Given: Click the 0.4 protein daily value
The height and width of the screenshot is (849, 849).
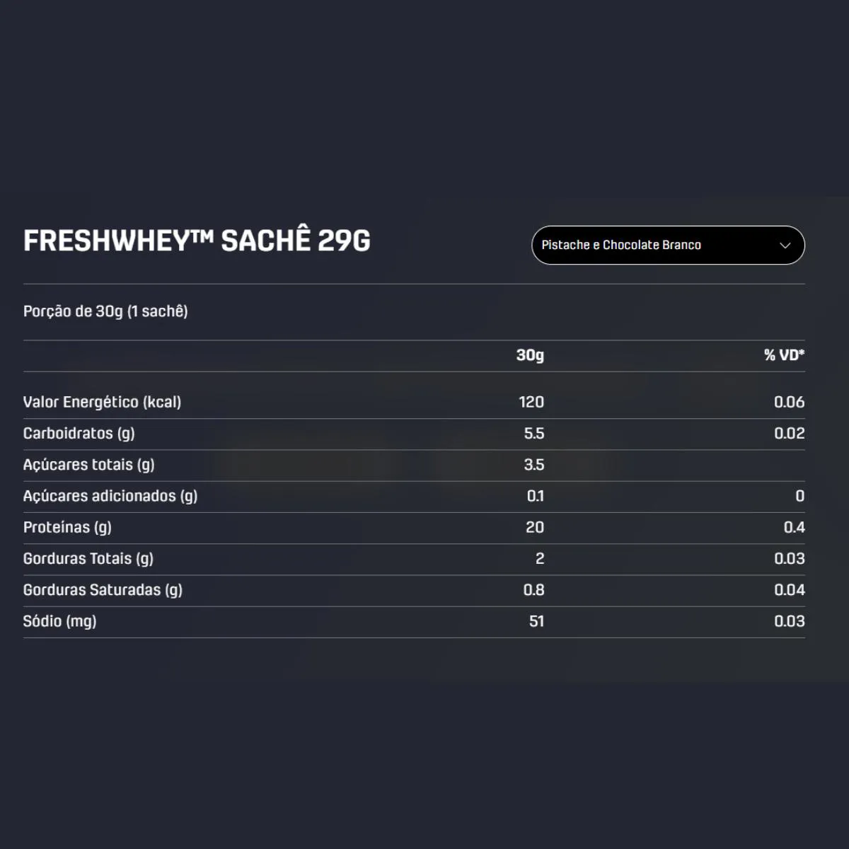Looking at the screenshot, I should [x=794, y=527].
